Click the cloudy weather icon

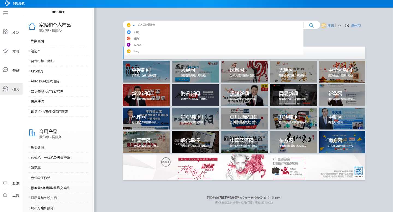324,26
